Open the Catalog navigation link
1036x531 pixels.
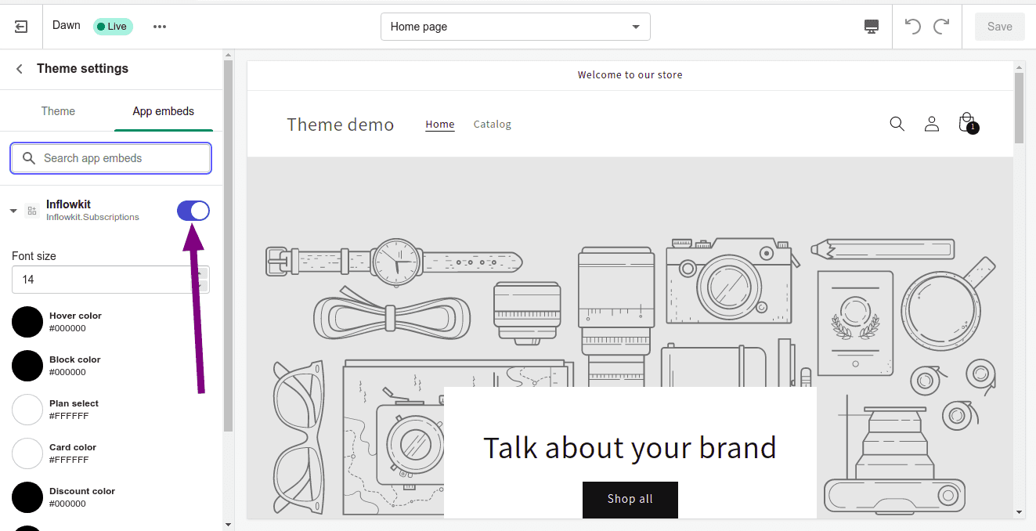click(492, 124)
